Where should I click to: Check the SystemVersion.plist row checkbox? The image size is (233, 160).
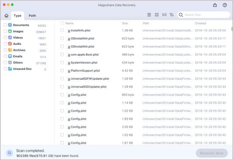coord(62,62)
